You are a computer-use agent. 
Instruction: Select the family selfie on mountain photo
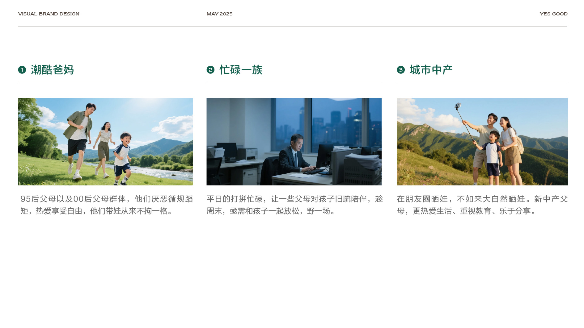click(482, 142)
